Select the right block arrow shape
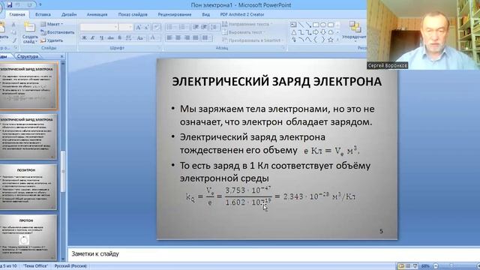480x270 pixels. (x=316, y=32)
